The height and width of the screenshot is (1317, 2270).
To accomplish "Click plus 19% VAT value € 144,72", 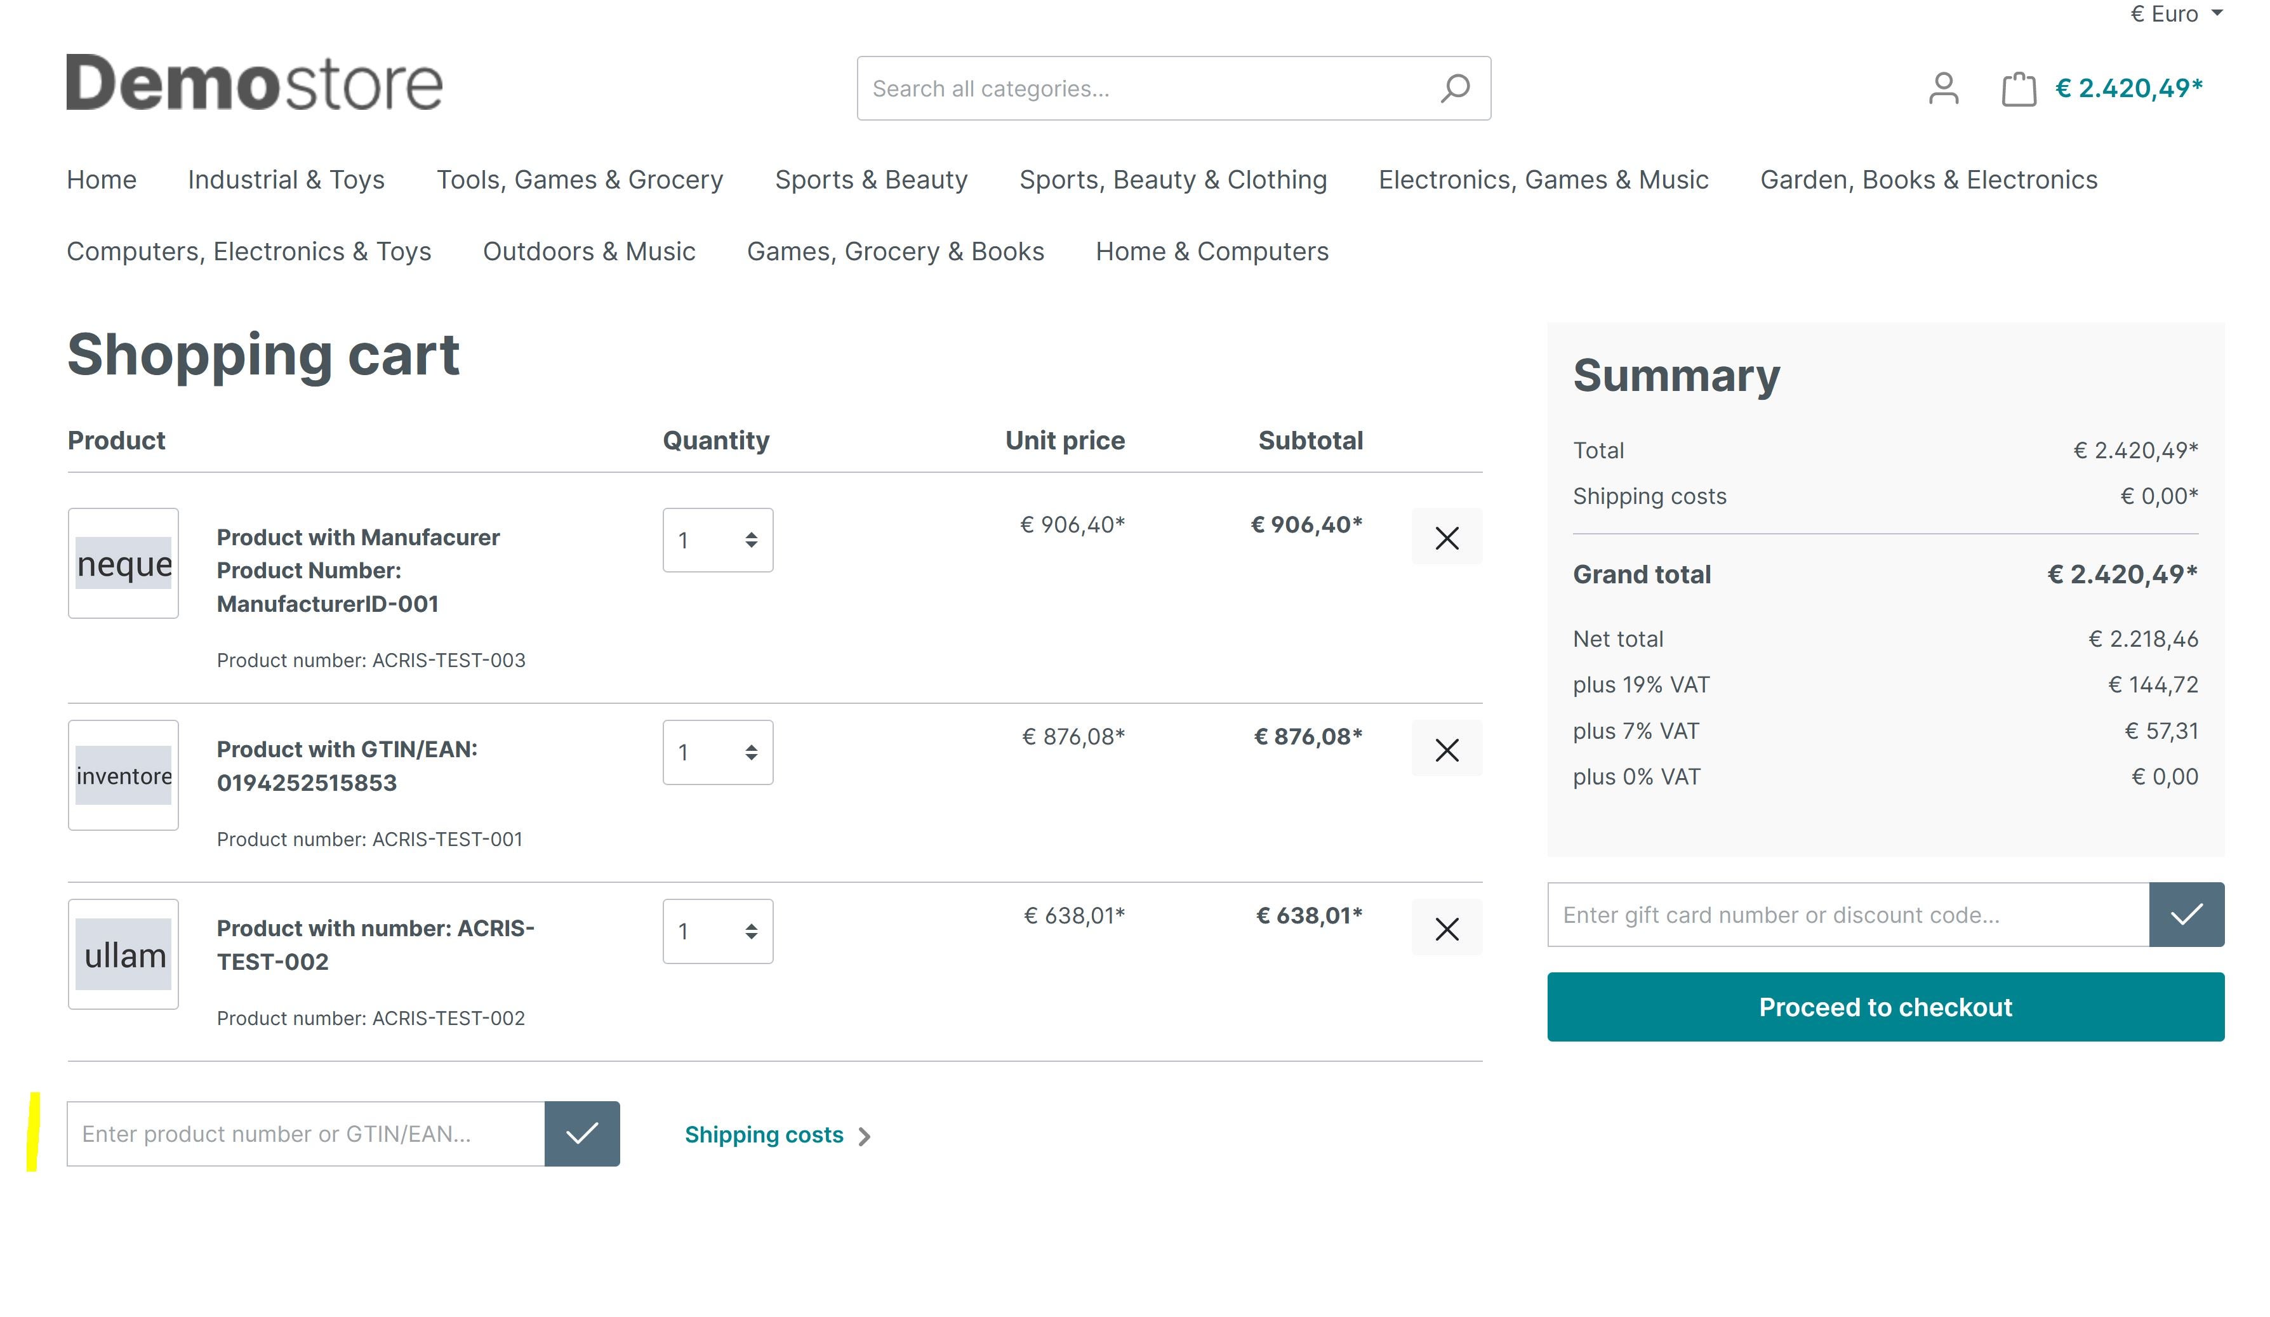I will click(x=2153, y=685).
